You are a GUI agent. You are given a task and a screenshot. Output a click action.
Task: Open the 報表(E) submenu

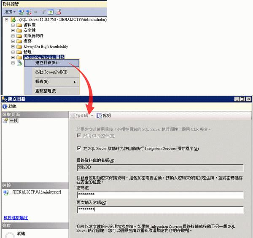pos(51,82)
